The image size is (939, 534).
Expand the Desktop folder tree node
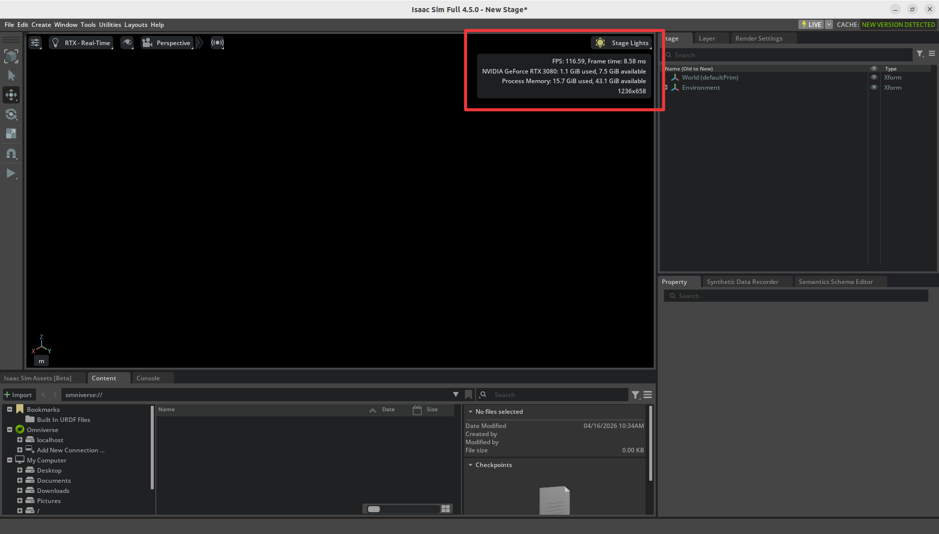(x=20, y=470)
